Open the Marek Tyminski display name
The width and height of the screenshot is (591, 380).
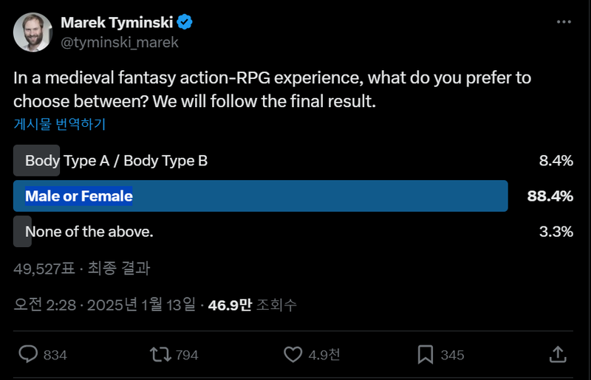117,23
